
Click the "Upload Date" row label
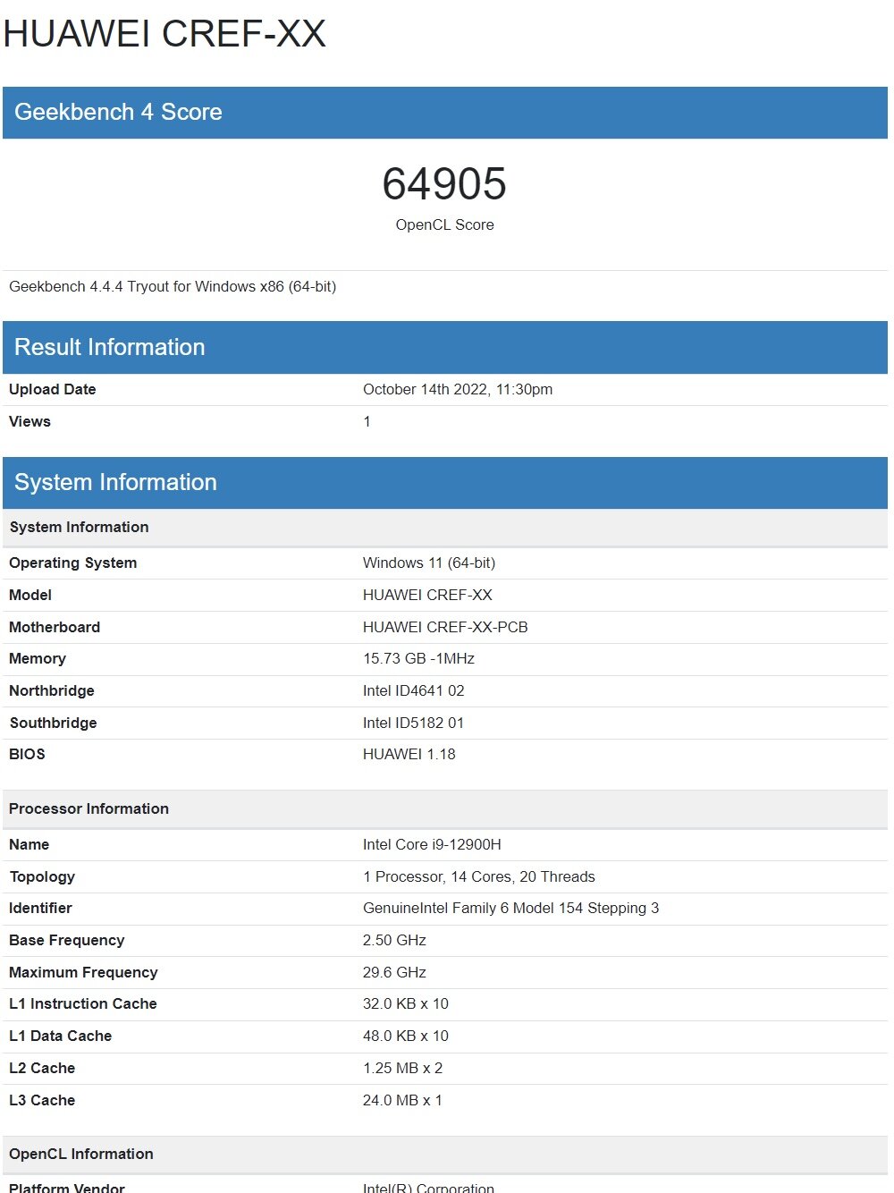pos(53,390)
